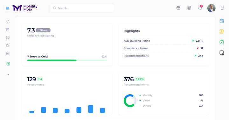Open the blue calendar icon in right rail
The height and width of the screenshot is (120, 229).
click(x=222, y=21)
